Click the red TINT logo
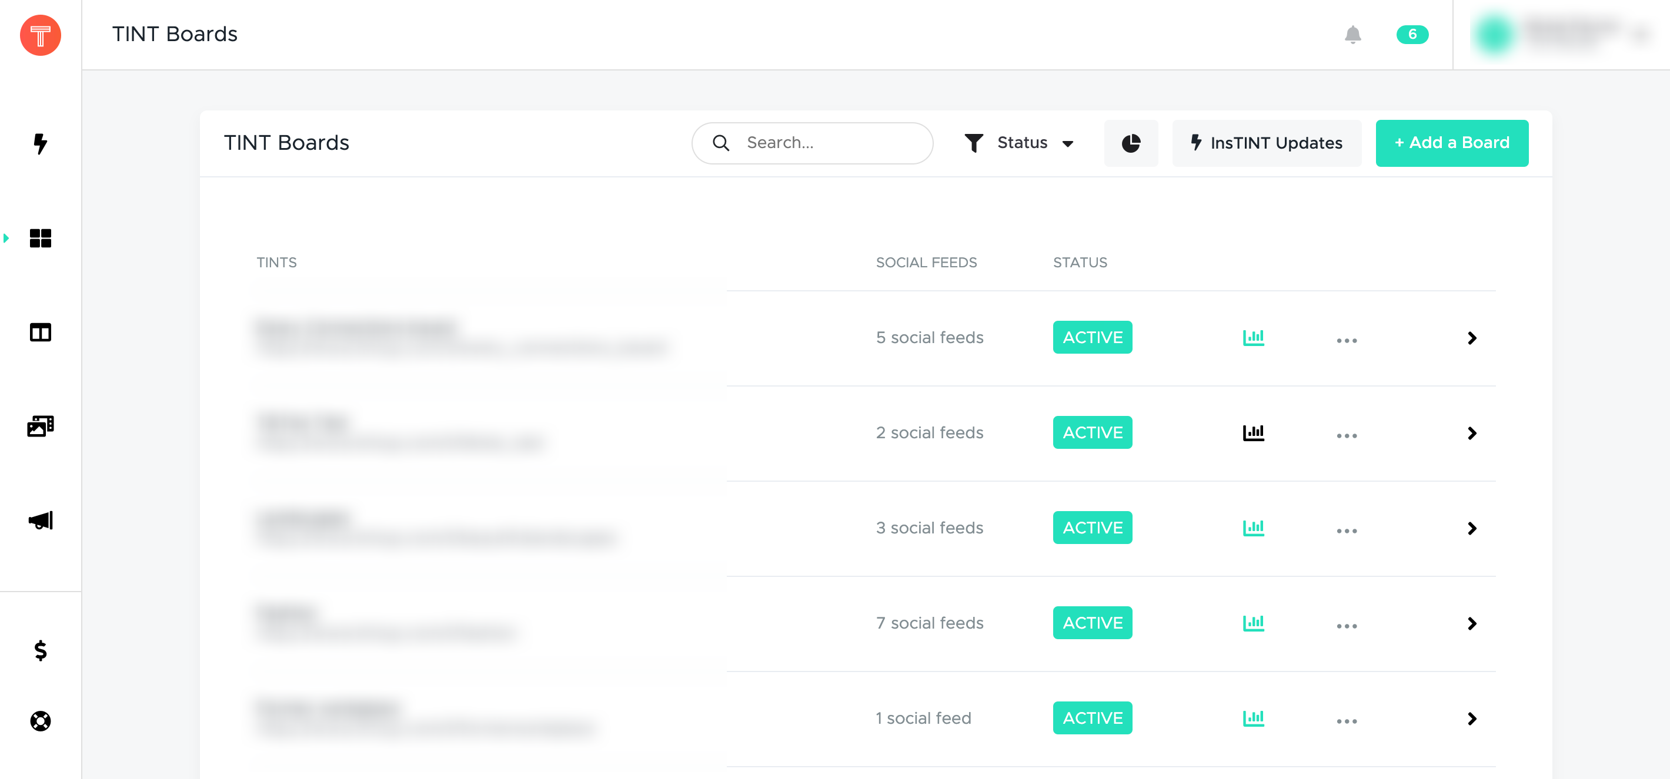 40,35
